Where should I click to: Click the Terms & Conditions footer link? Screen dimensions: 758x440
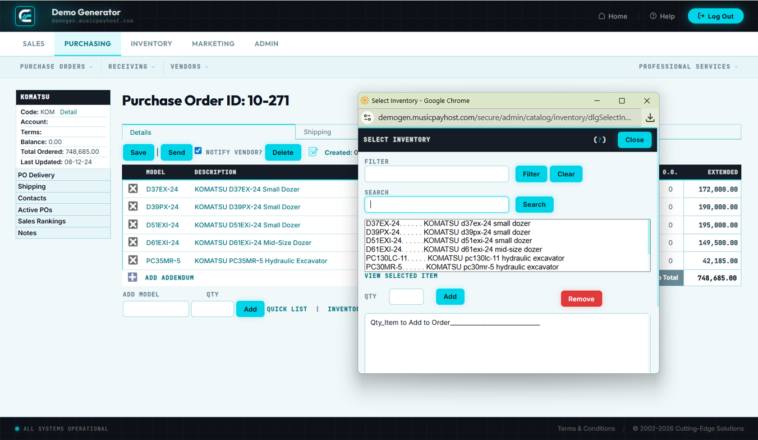586,429
